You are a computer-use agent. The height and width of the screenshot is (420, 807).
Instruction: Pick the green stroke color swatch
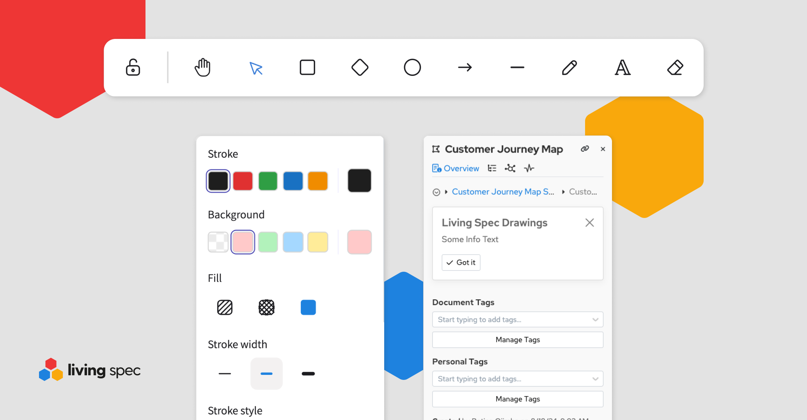click(268, 181)
